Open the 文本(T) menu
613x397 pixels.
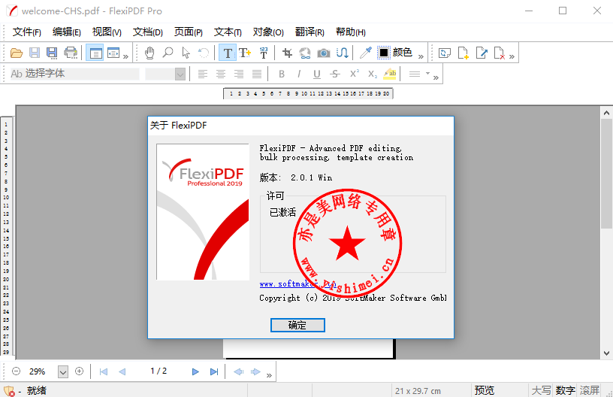click(x=228, y=32)
